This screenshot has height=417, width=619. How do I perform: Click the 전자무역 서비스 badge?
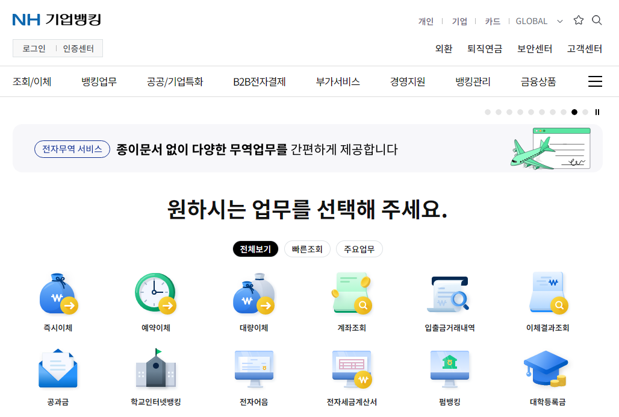pos(72,149)
